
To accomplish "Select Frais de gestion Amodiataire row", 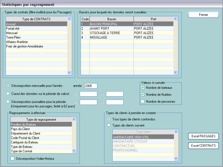I will pyautogui.click(x=36, y=46).
